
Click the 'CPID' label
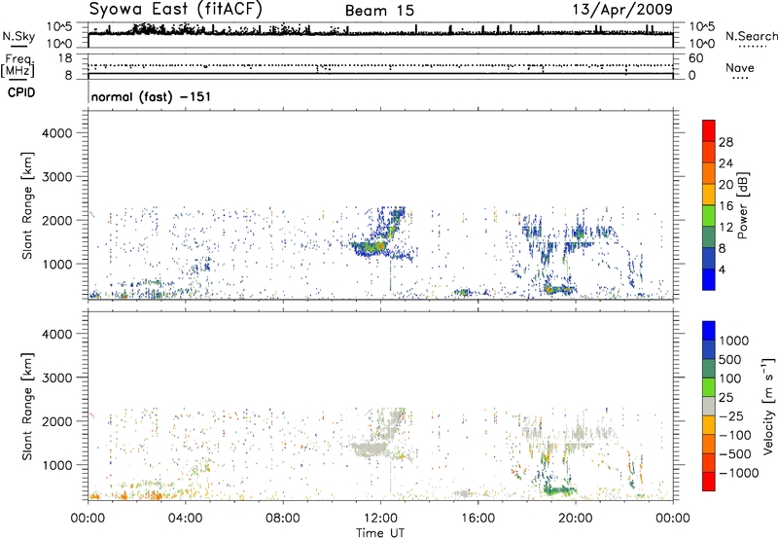(21, 92)
